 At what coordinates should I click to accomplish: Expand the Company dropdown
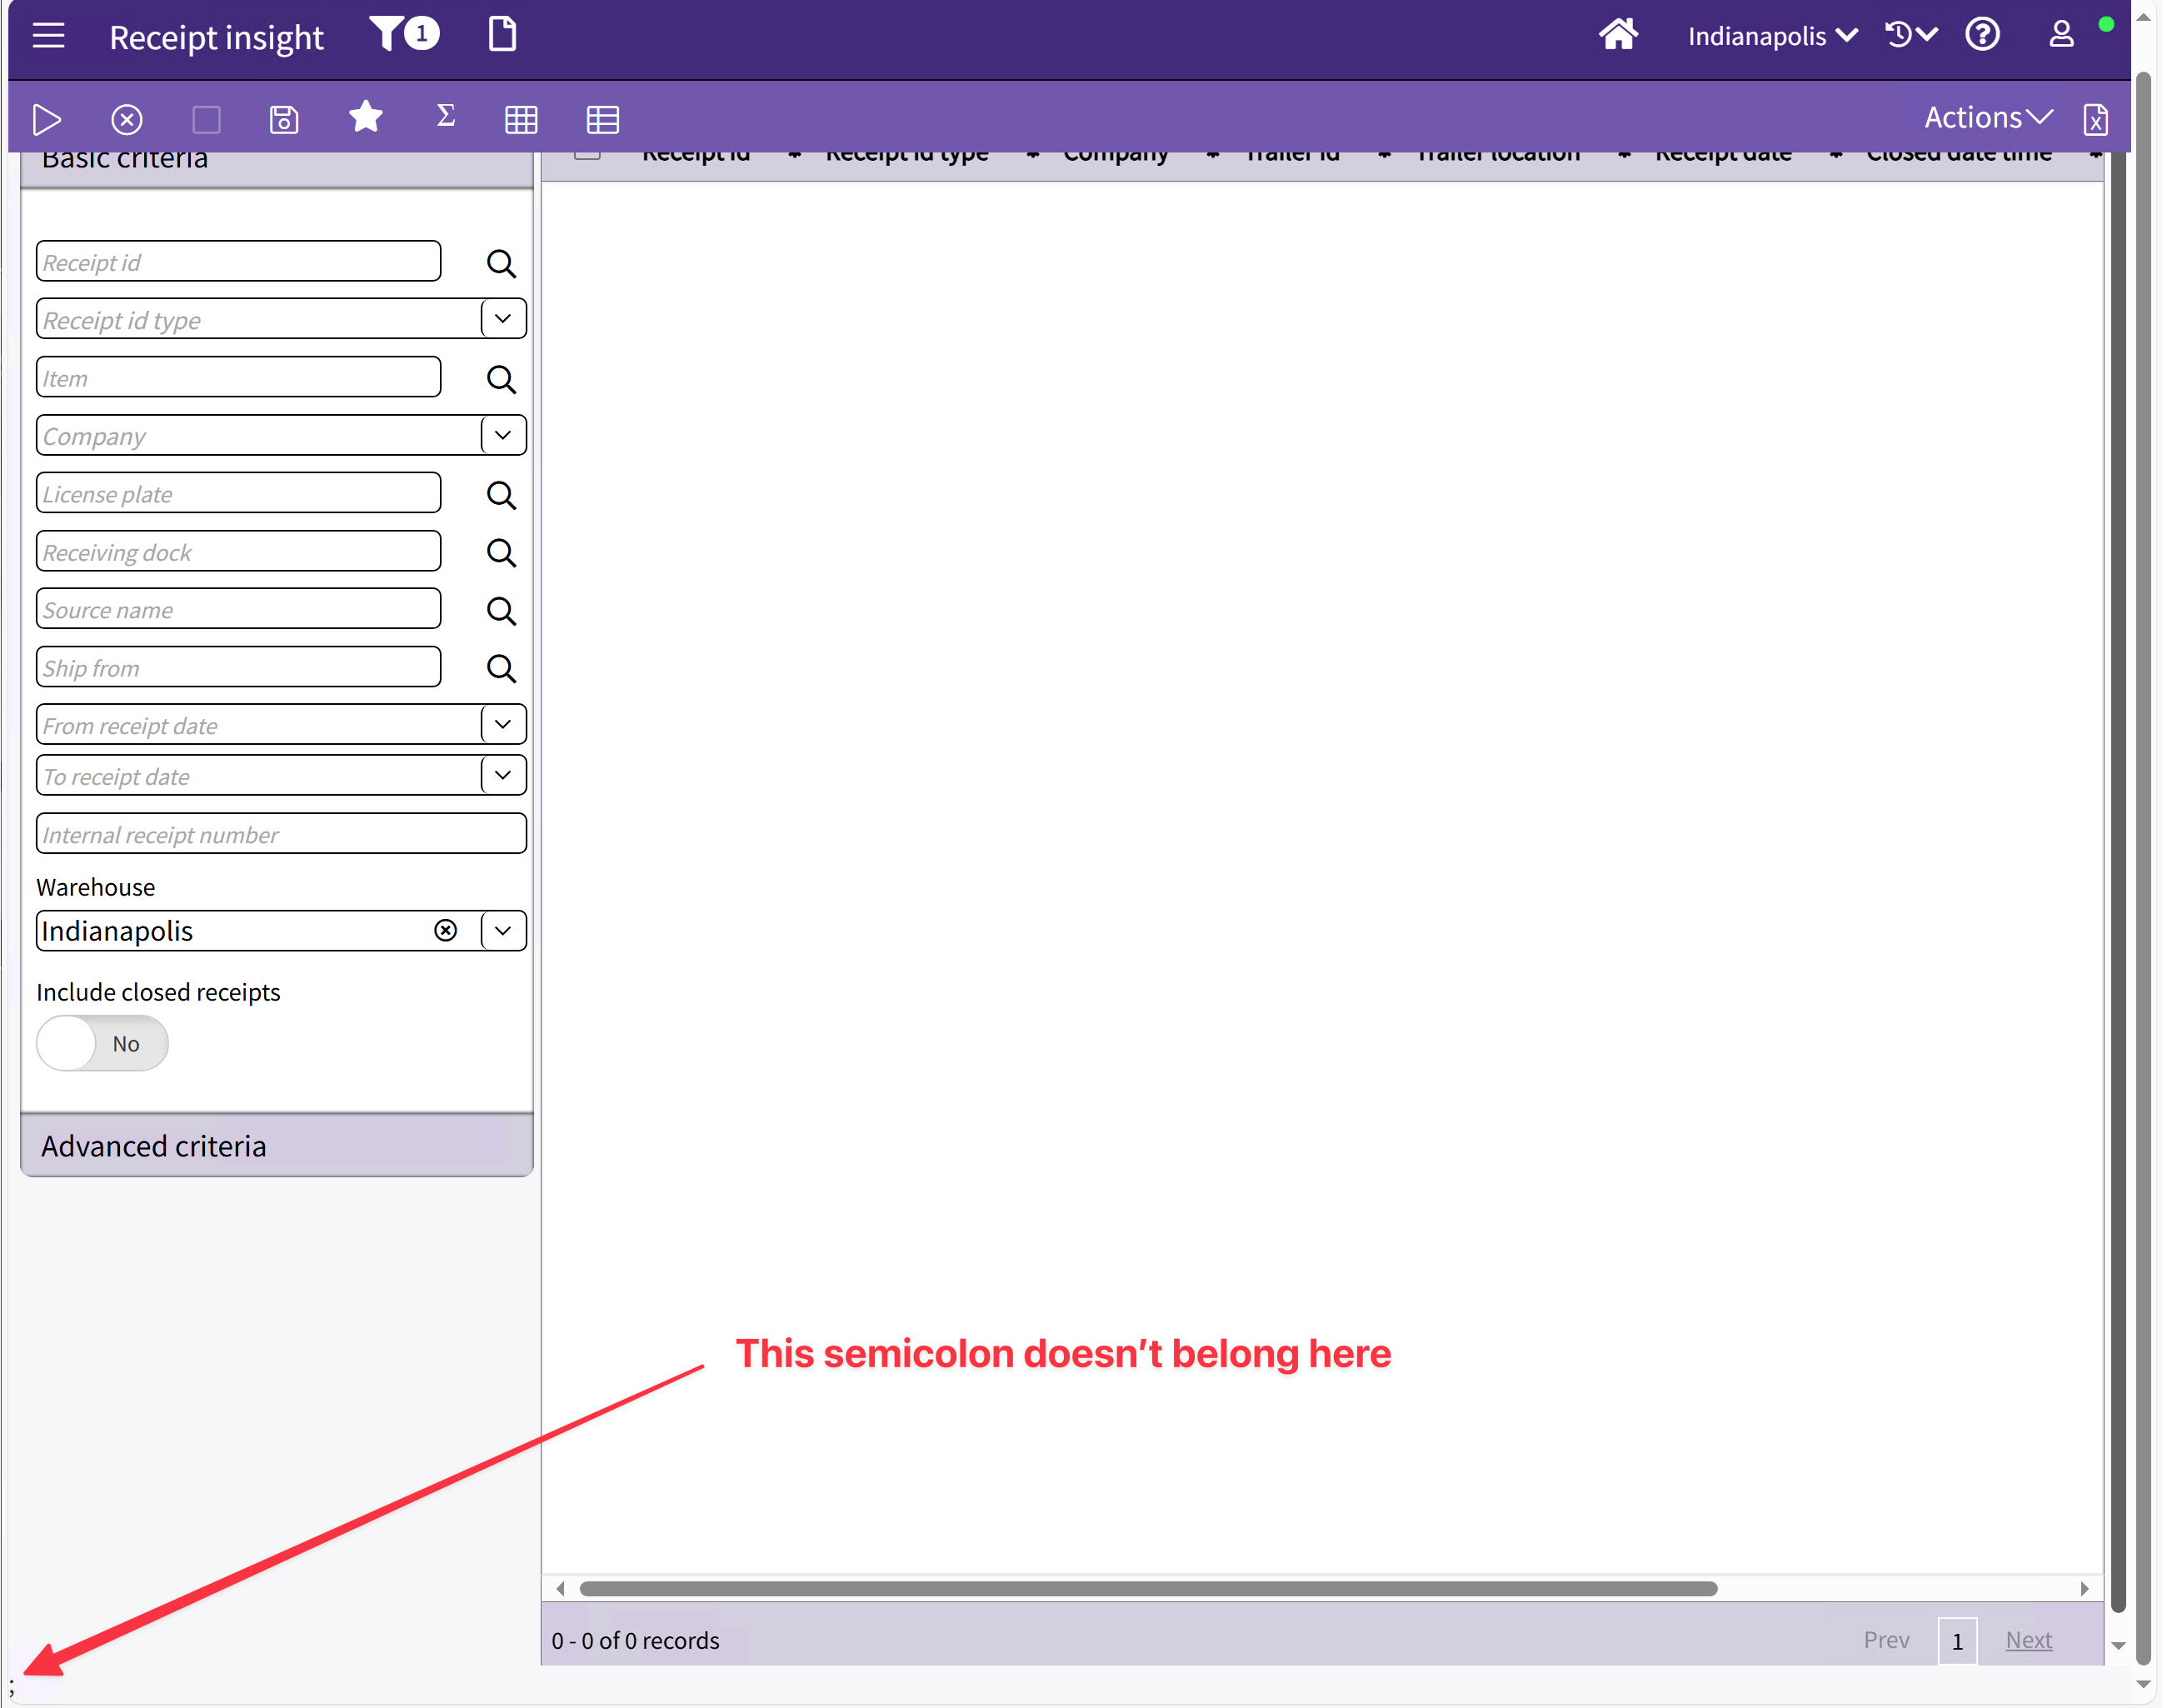click(x=503, y=435)
